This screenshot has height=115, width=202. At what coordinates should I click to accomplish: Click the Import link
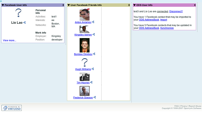click(x=164, y=20)
